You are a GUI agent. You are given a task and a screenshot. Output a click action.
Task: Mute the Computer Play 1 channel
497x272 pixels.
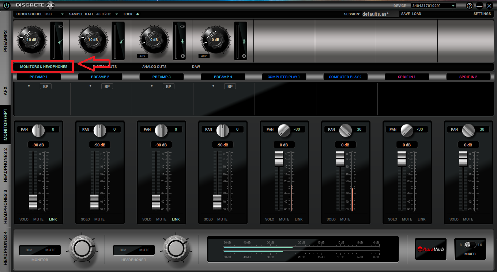pos(284,219)
